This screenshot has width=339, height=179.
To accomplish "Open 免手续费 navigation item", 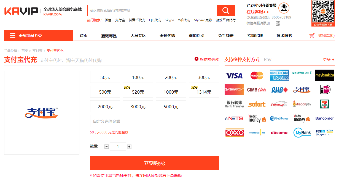I will [x=226, y=36].
